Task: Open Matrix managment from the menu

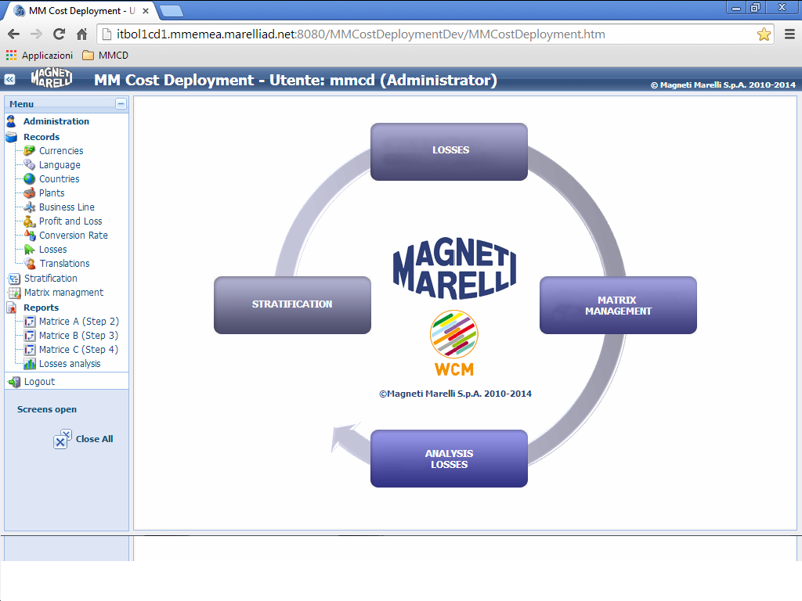Action: pyautogui.click(x=63, y=293)
